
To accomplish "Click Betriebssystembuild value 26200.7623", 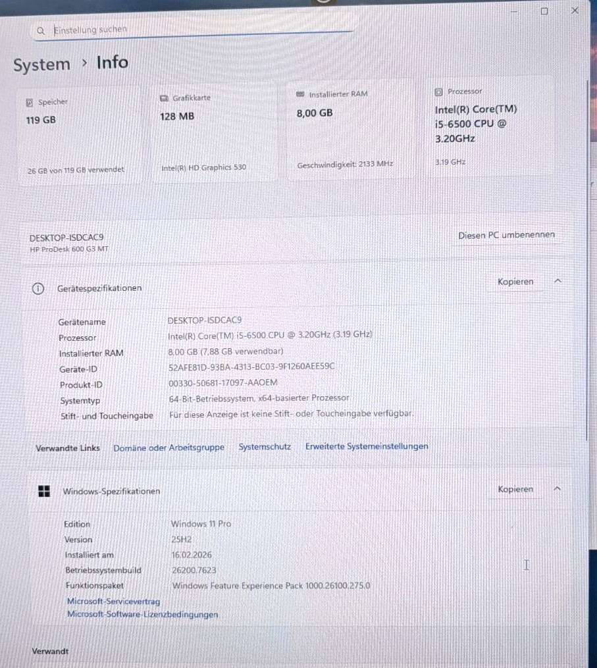I will tap(194, 570).
